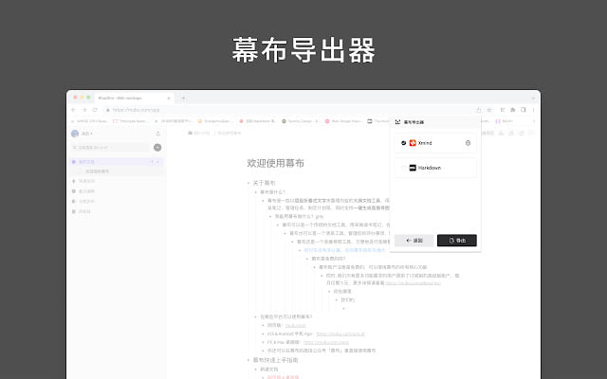
Task: Click the black Markdown logo icon
Action: point(414,168)
